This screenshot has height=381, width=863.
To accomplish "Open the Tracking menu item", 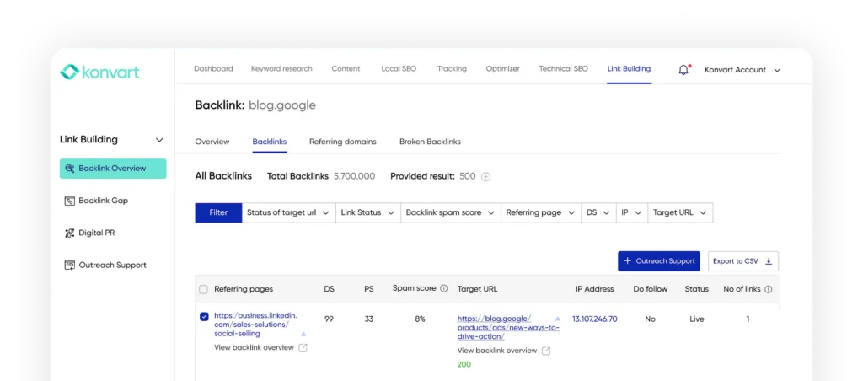I will [452, 69].
